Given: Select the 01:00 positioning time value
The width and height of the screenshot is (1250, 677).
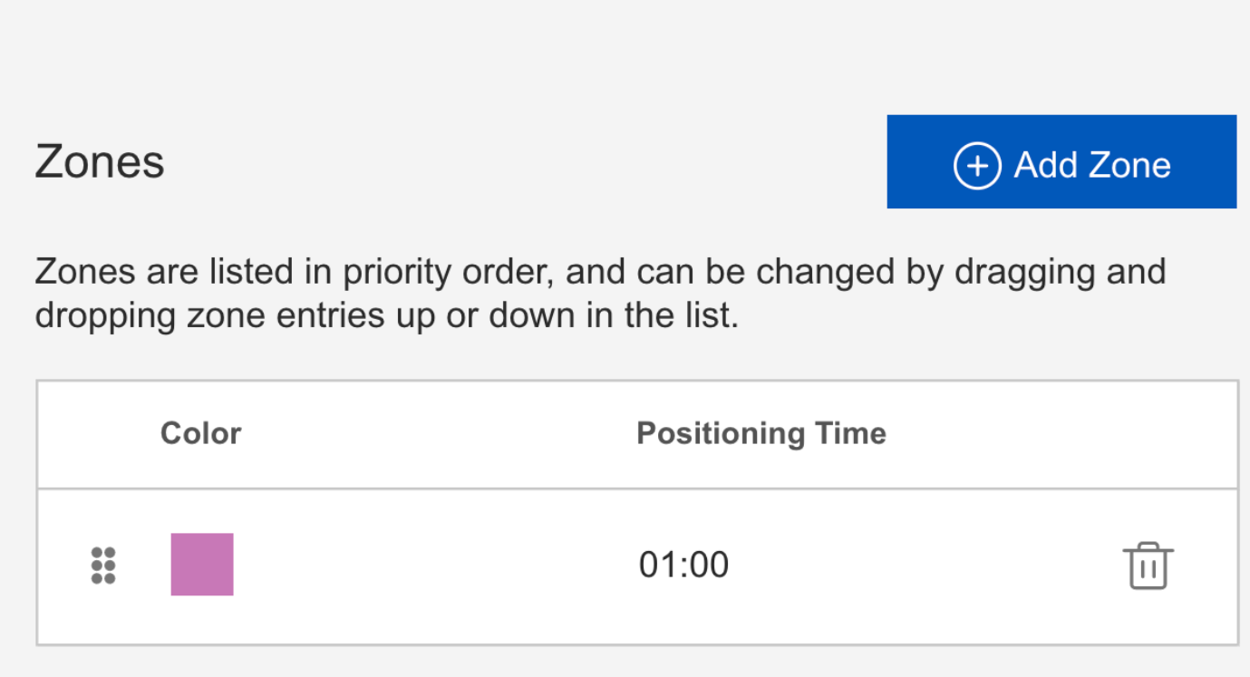Looking at the screenshot, I should (x=683, y=565).
